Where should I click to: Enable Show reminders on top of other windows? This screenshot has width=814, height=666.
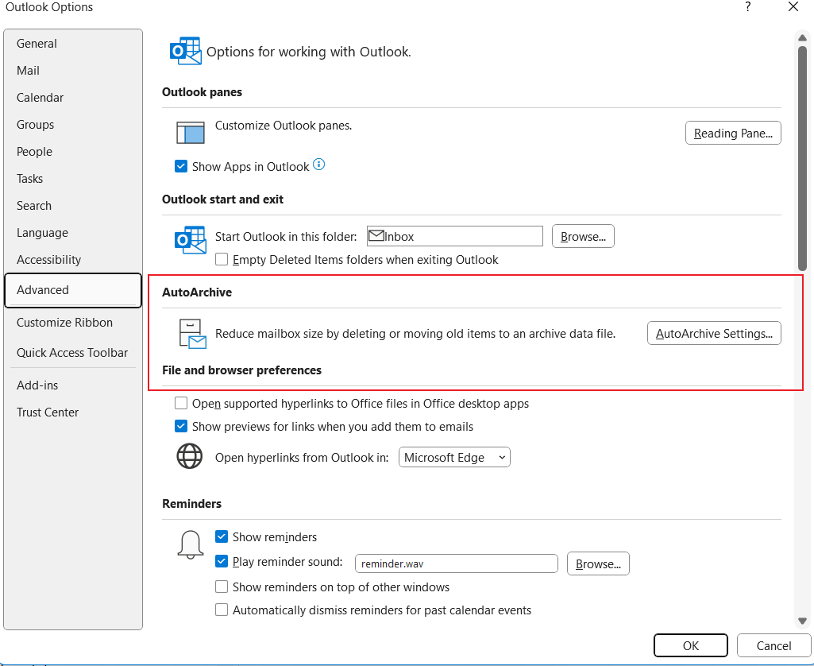[x=222, y=587]
